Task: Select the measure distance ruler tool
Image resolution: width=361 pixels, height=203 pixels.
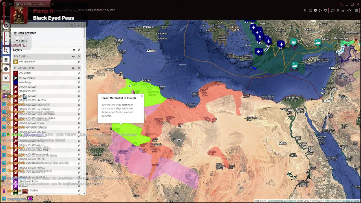Action: [6, 78]
